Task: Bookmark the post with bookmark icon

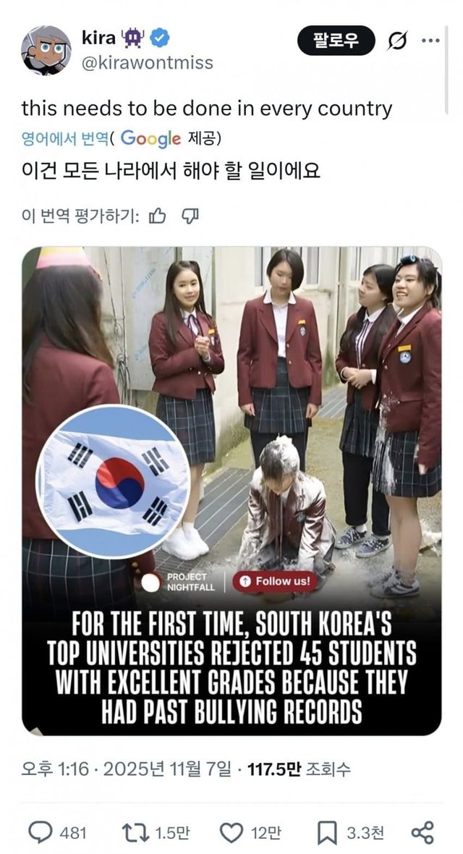Action: point(327,833)
